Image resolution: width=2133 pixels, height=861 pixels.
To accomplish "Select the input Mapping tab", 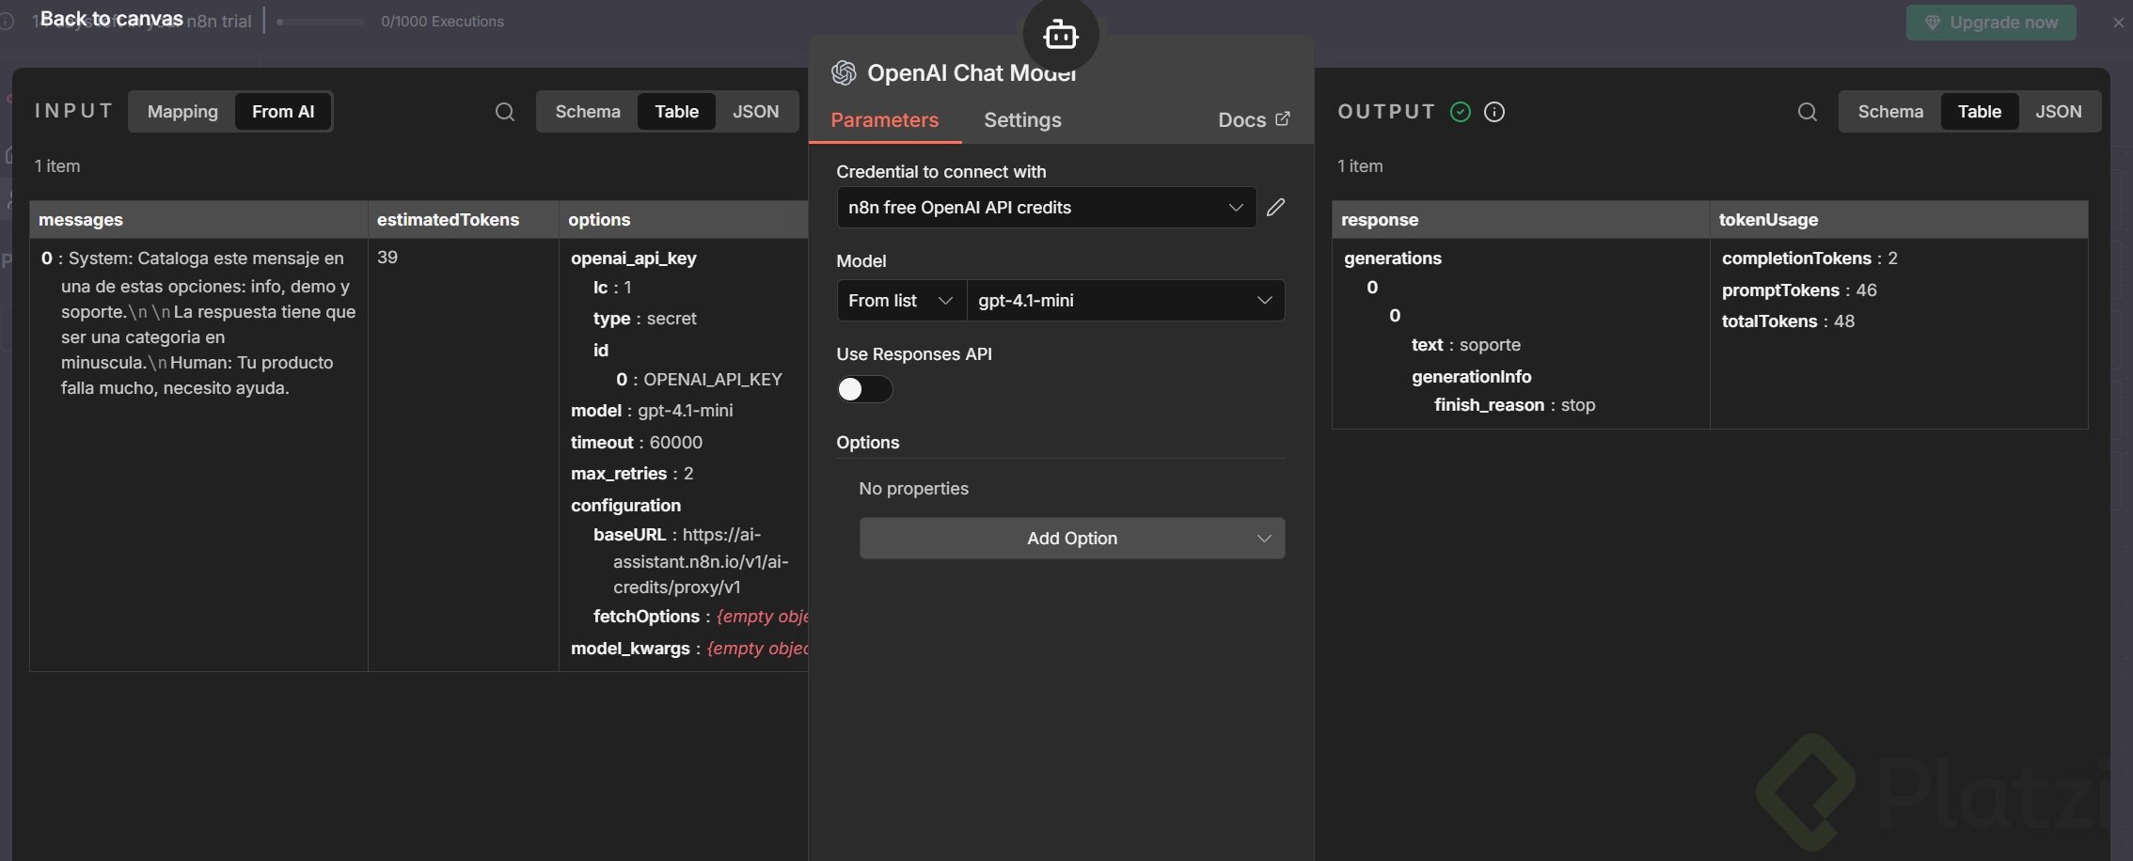I will tap(182, 112).
